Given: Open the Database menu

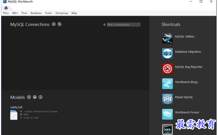Looking at the screenshot, I should click(36, 13).
